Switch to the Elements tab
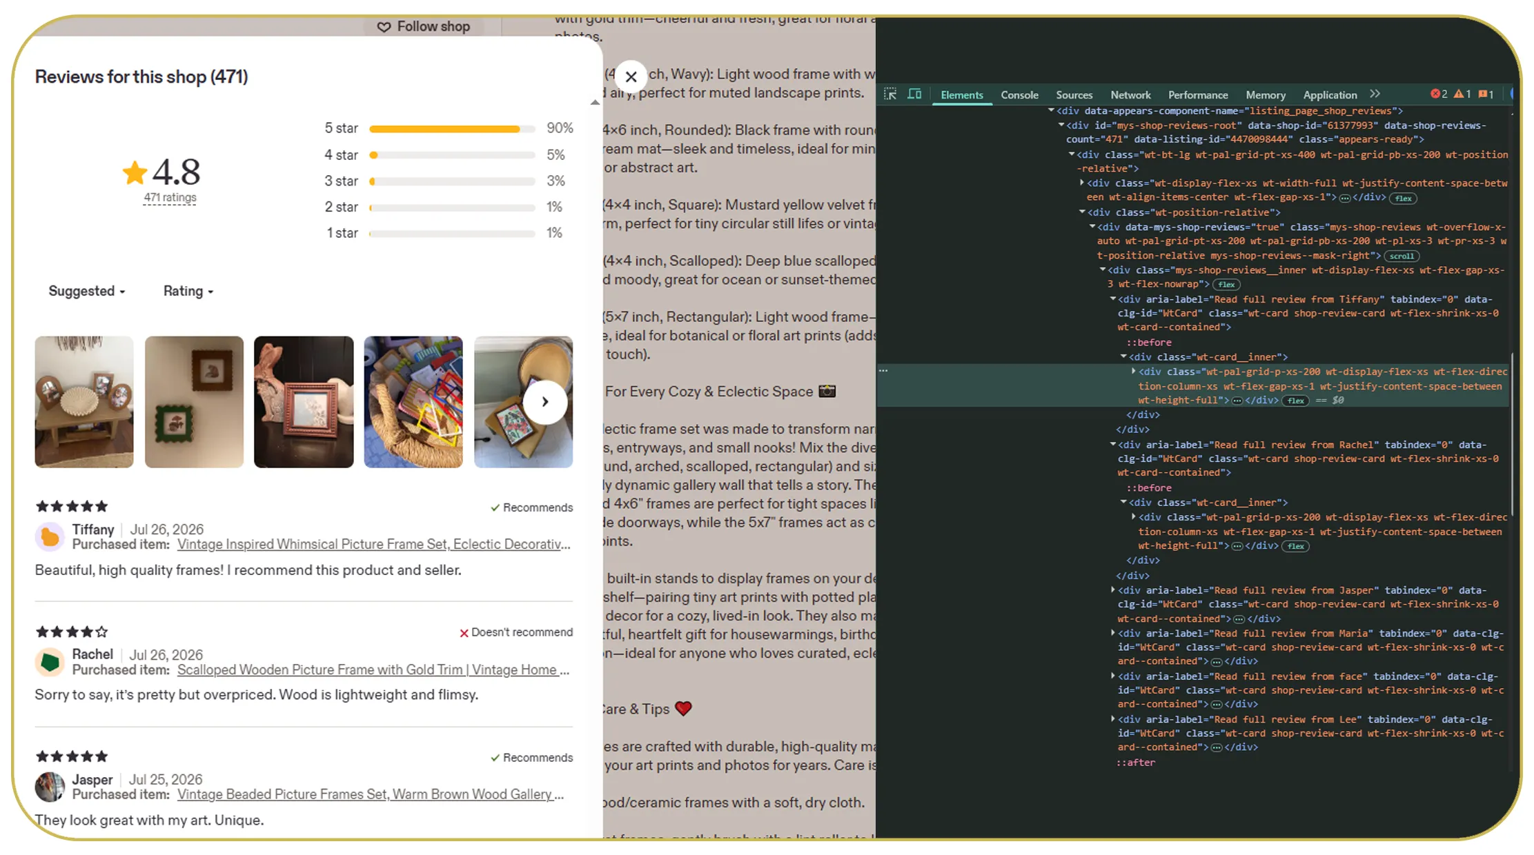 click(962, 95)
